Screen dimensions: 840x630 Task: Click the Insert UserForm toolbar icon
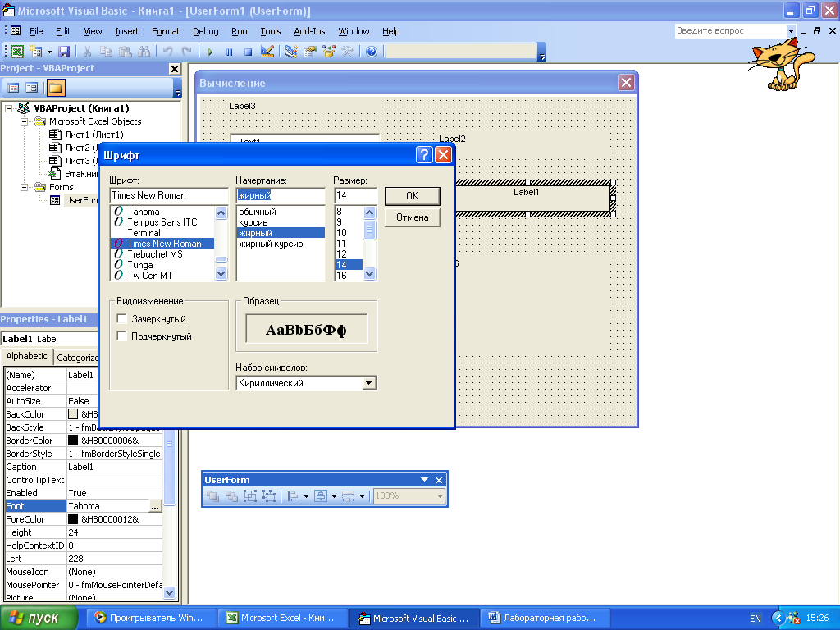(36, 52)
